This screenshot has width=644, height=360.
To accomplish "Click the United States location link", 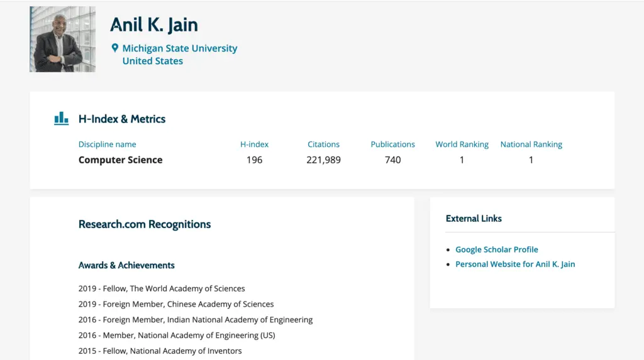I will [153, 61].
